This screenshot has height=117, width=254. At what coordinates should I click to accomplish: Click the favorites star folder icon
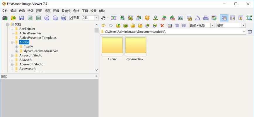pyautogui.click(x=133, y=25)
